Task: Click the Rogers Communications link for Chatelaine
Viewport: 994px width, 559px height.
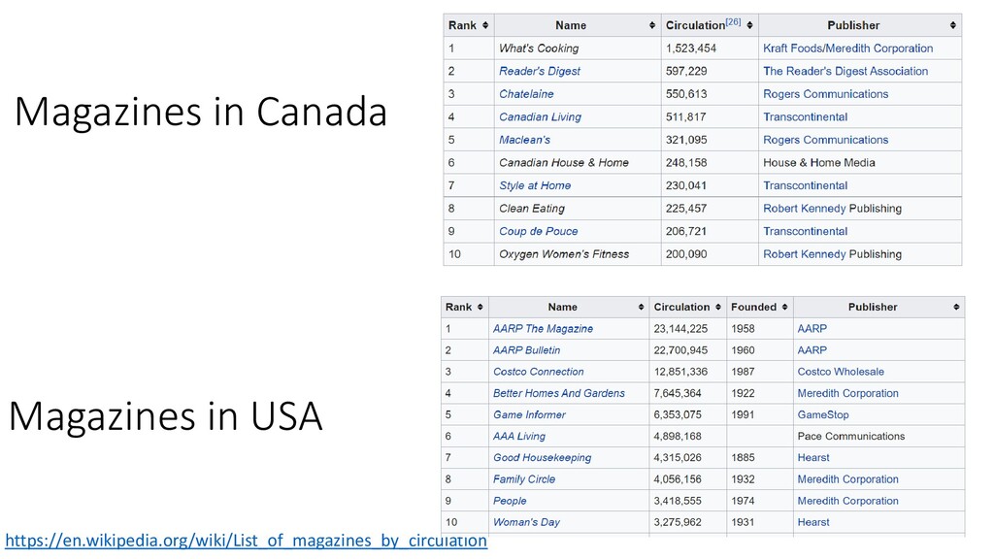Action: point(825,94)
